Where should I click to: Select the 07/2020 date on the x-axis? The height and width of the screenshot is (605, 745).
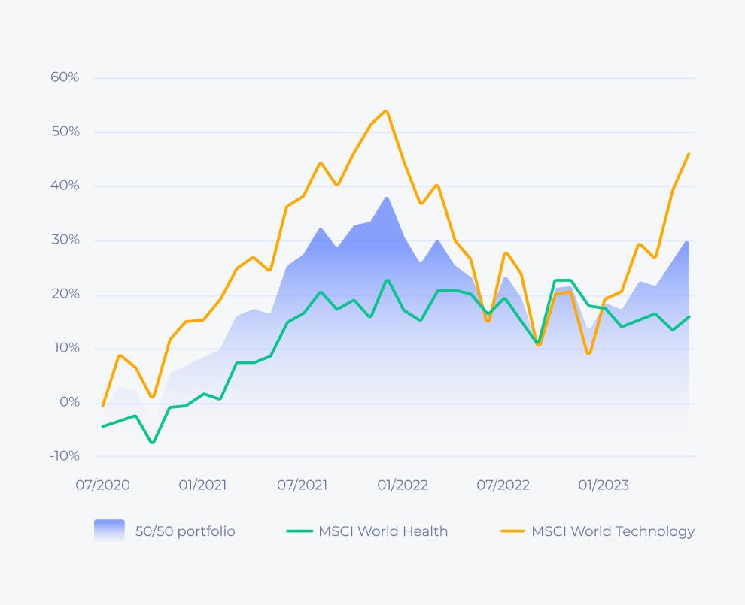[x=102, y=485]
